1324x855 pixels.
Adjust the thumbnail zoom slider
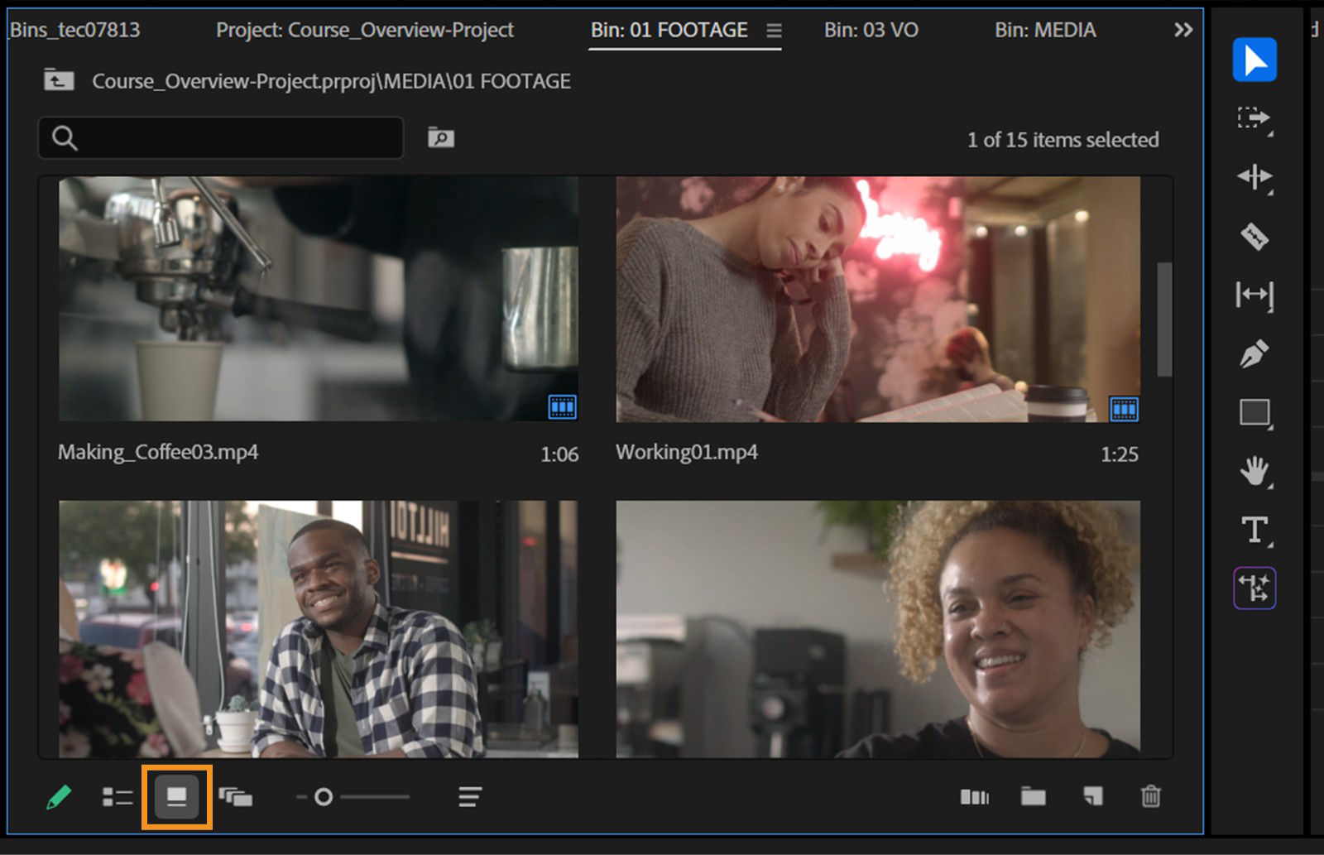324,795
